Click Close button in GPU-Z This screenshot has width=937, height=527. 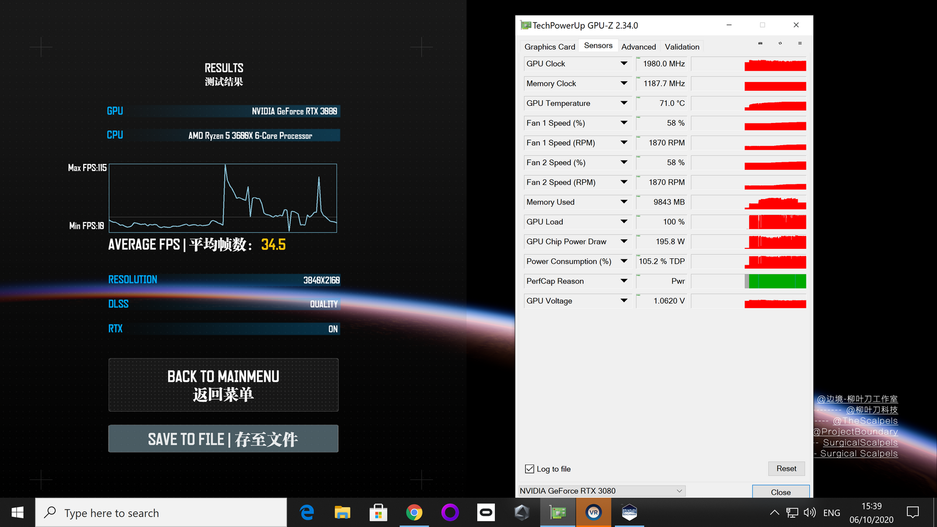[781, 492]
